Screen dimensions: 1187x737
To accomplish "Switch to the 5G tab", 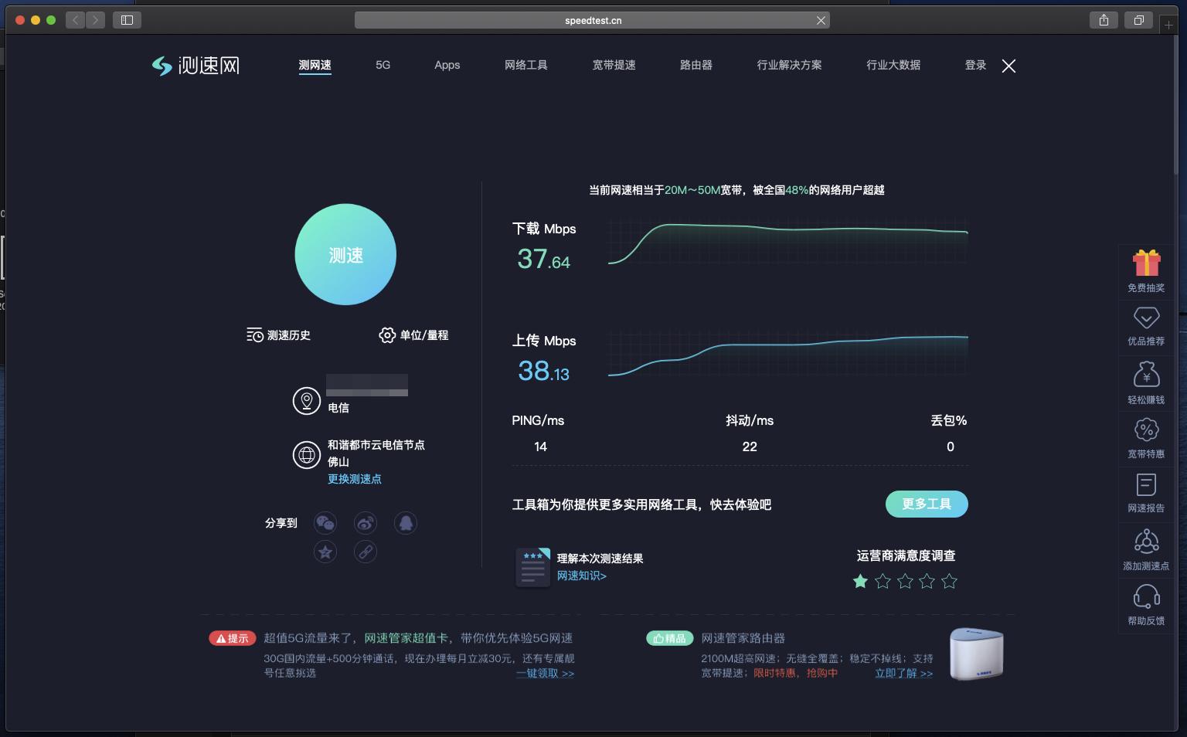I will click(x=383, y=65).
